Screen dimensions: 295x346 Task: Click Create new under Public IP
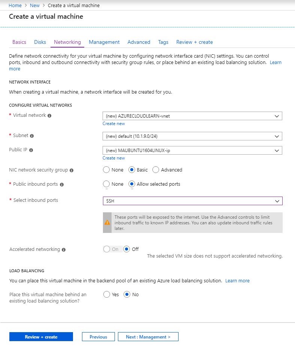[114, 158]
